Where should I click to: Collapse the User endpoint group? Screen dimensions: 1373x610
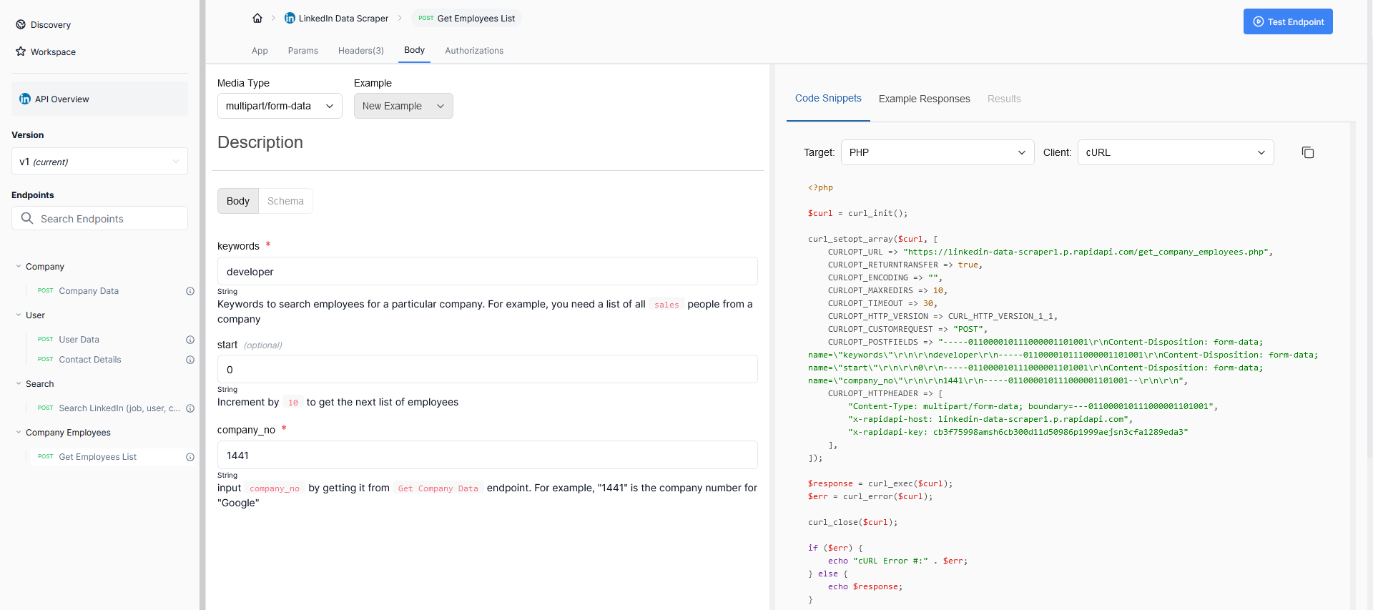click(19, 315)
